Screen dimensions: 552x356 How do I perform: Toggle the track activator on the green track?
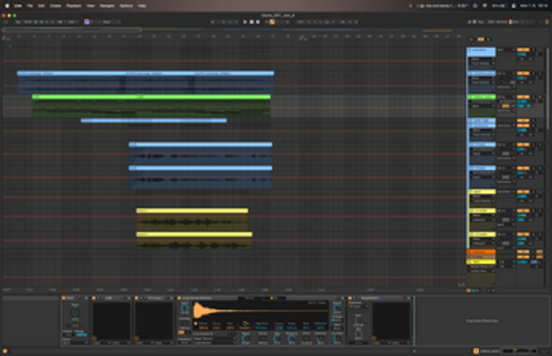click(523, 97)
